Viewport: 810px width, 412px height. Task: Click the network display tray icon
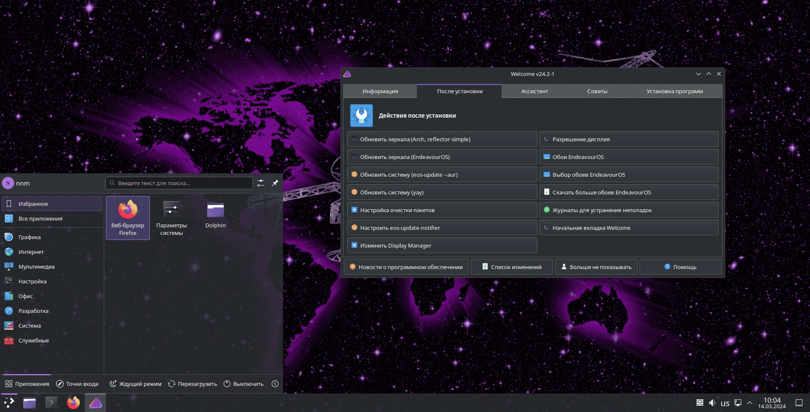pos(738,403)
